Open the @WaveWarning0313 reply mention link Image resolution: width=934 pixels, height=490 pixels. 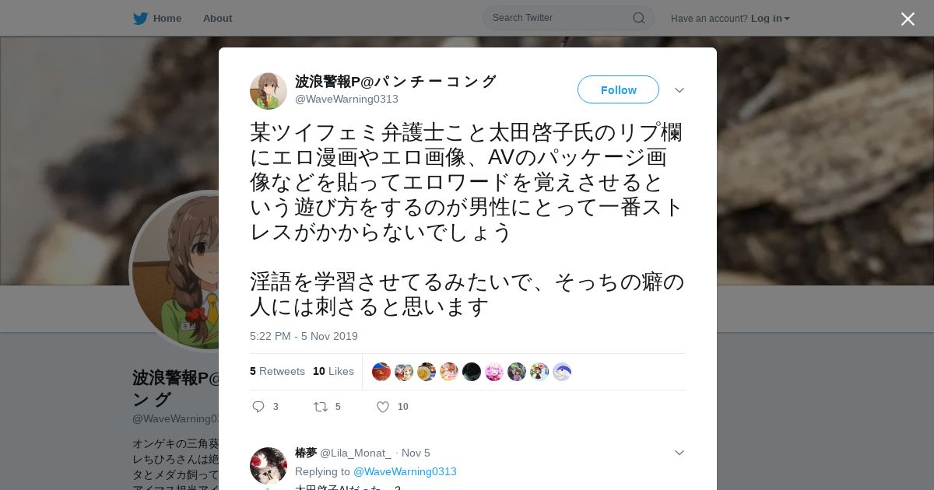point(405,471)
